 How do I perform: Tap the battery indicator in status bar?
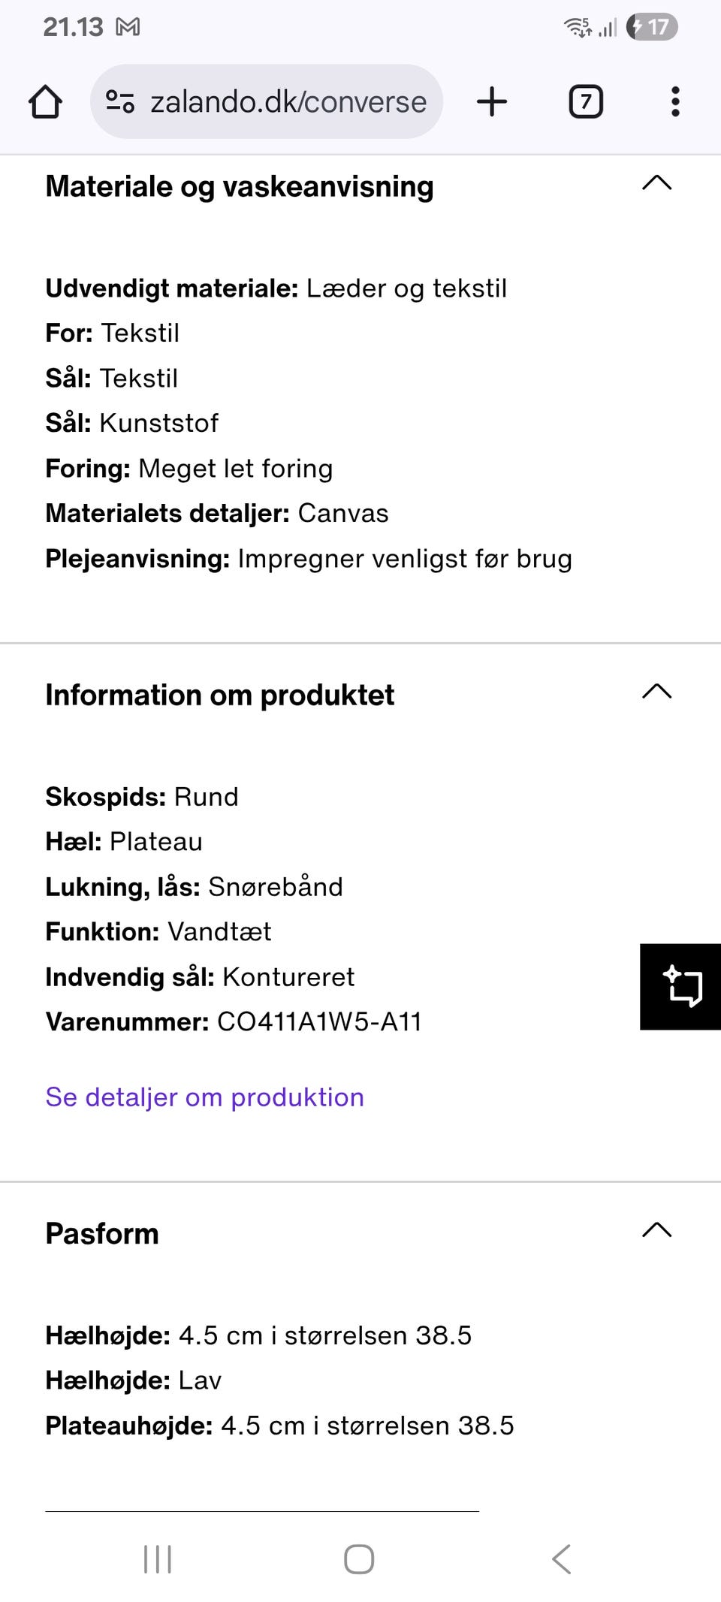[652, 28]
